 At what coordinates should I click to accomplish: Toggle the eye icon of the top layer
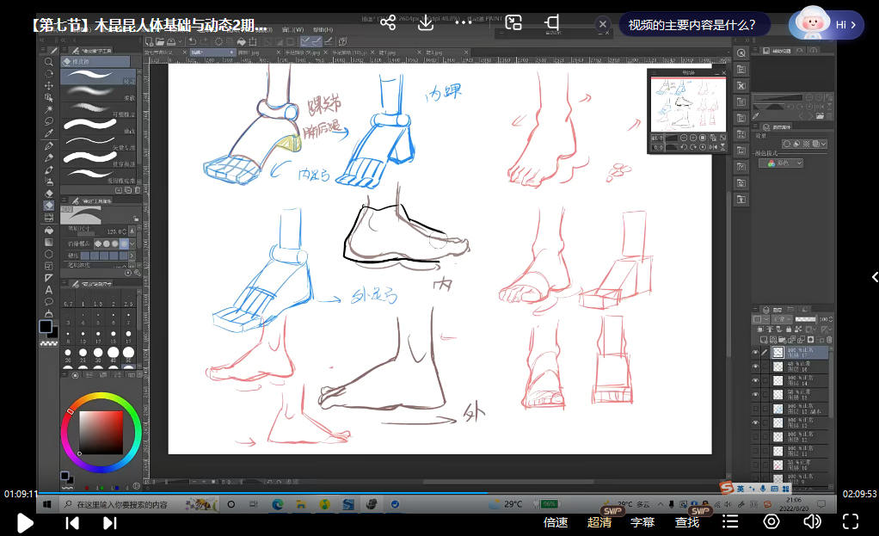point(755,352)
